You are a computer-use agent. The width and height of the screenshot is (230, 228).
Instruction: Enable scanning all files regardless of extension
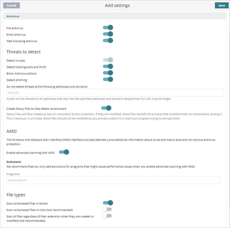[x=107, y=216]
